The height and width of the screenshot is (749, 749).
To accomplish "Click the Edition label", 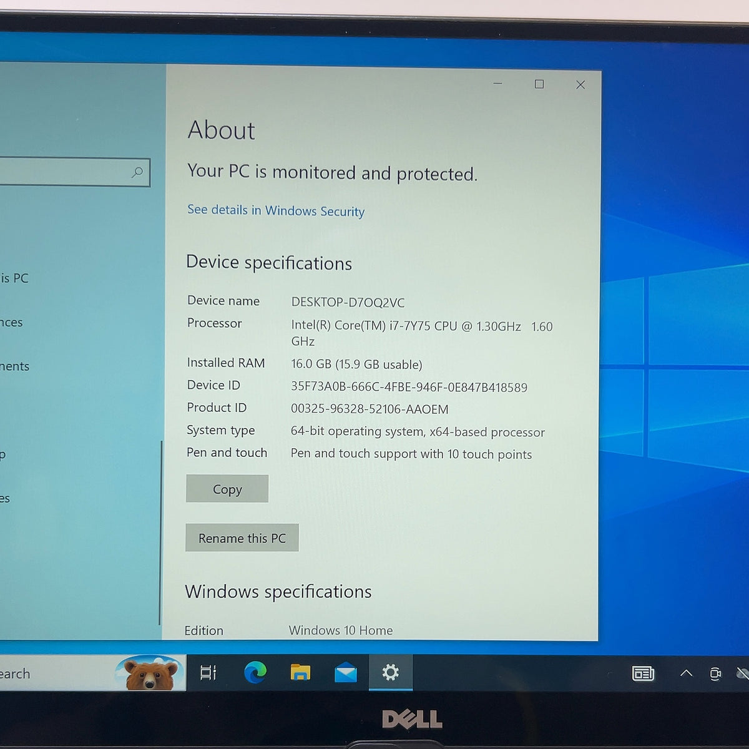I will [x=203, y=630].
